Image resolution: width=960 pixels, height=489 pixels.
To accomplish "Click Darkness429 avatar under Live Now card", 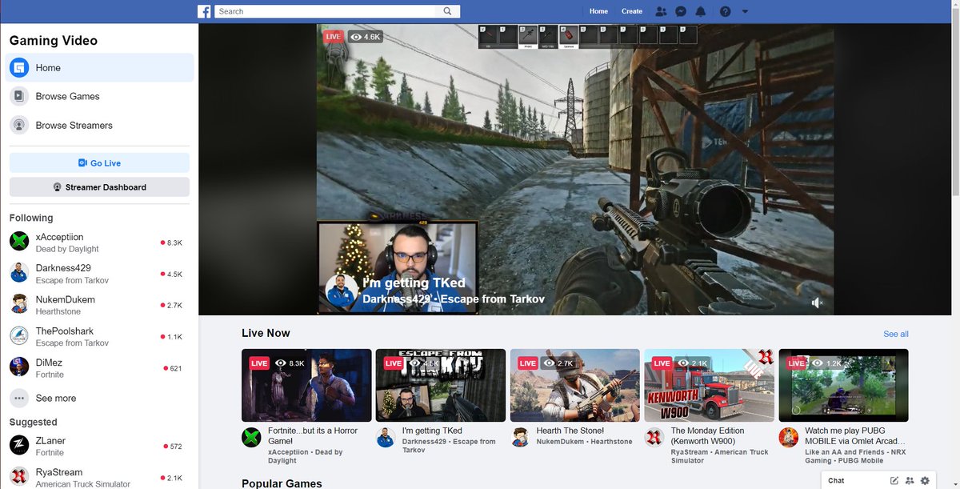I will tap(386, 437).
